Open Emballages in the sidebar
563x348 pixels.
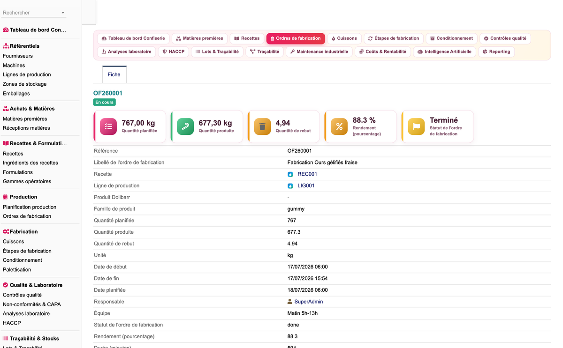point(16,94)
